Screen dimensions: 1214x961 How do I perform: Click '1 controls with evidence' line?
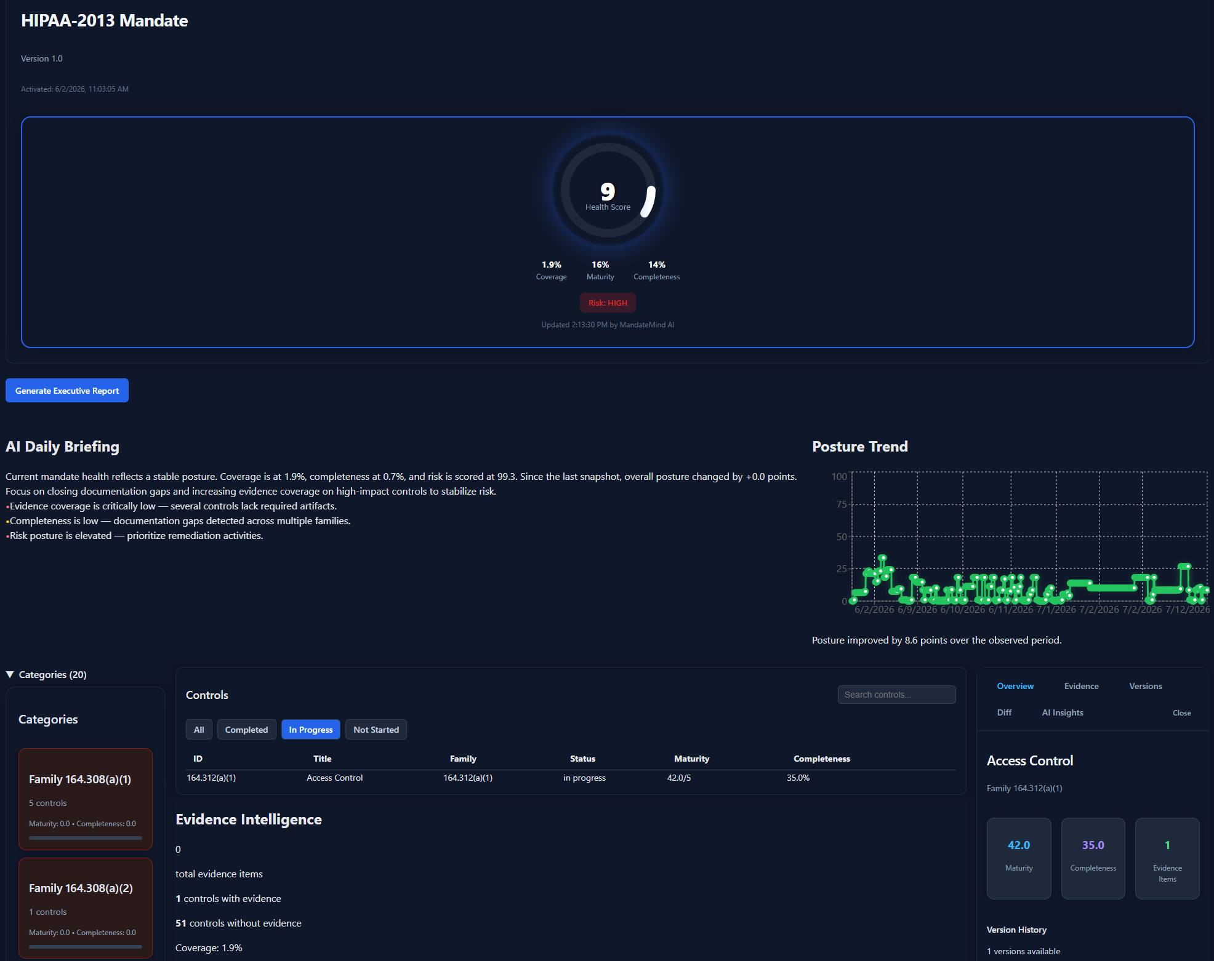click(x=228, y=898)
